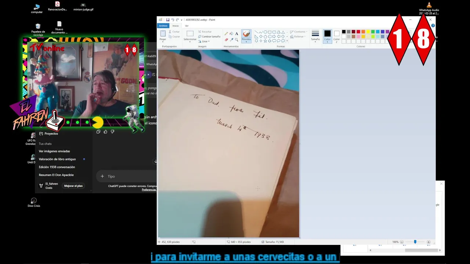
Task: Click the Redo arrow in Paint's title bar
Action: pyautogui.click(x=177, y=20)
